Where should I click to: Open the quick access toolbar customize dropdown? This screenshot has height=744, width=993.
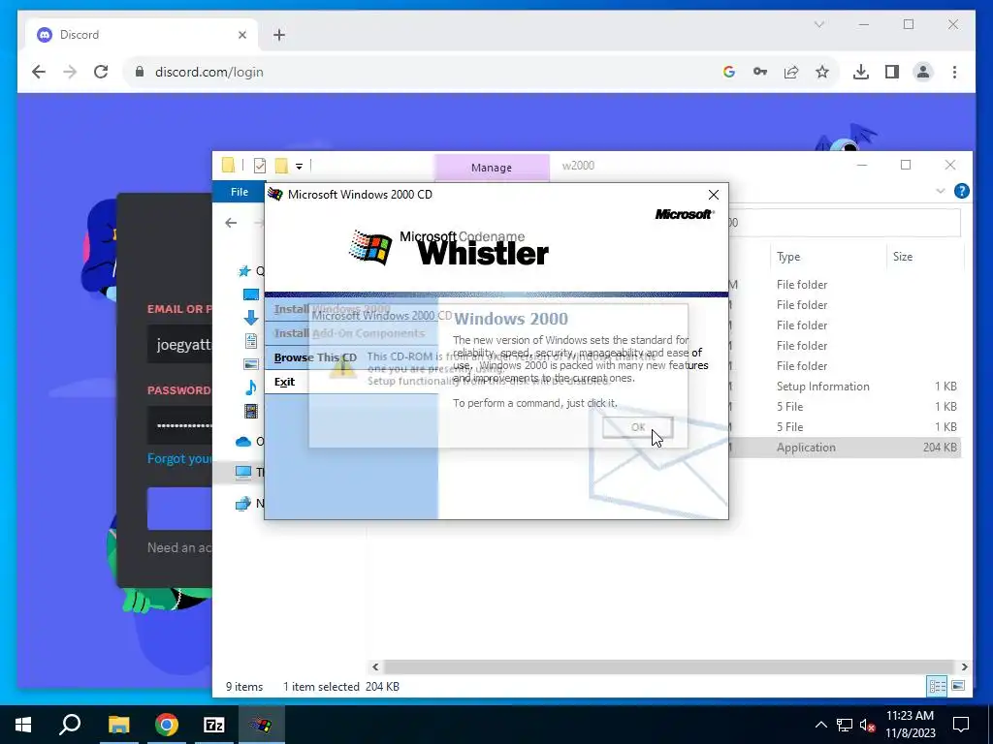[x=299, y=167]
